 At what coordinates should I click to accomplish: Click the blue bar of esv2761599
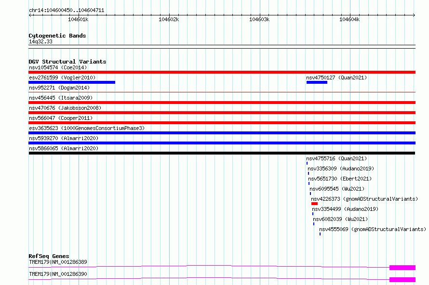point(72,82)
